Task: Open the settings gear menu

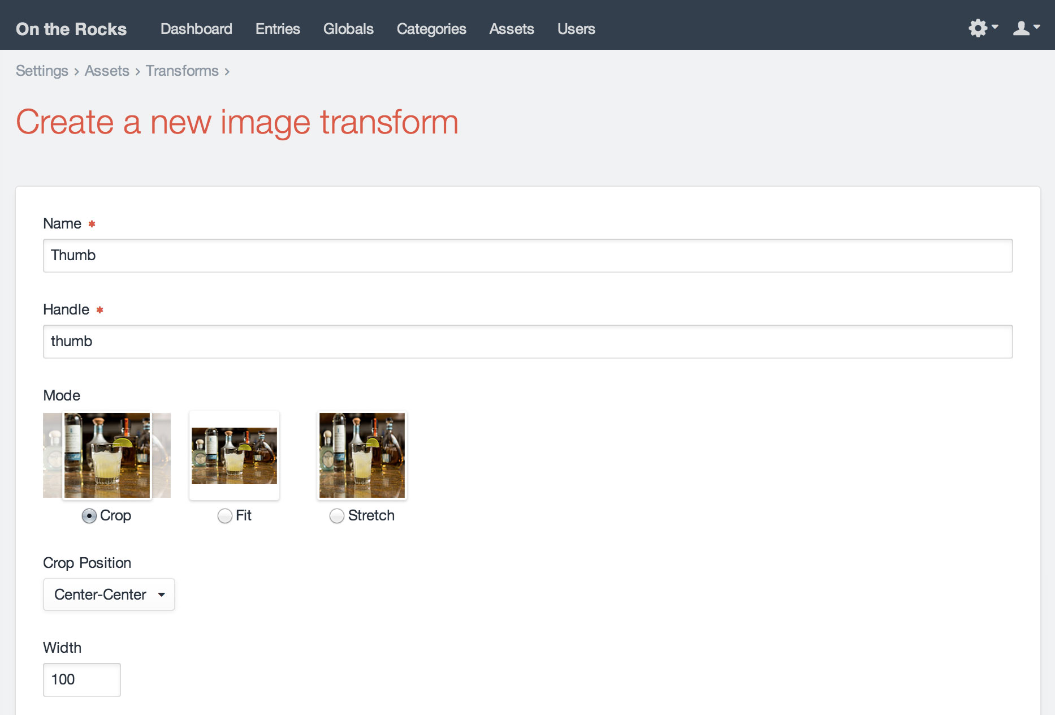Action: tap(979, 27)
